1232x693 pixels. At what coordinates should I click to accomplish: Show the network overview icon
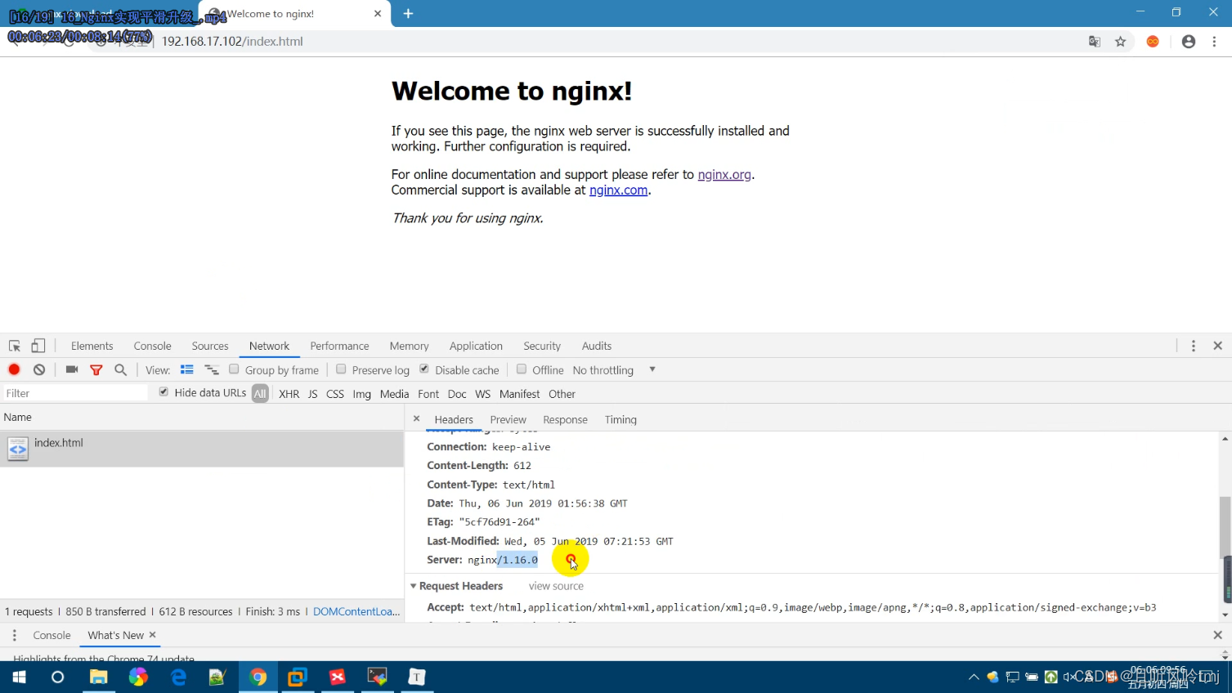point(212,369)
